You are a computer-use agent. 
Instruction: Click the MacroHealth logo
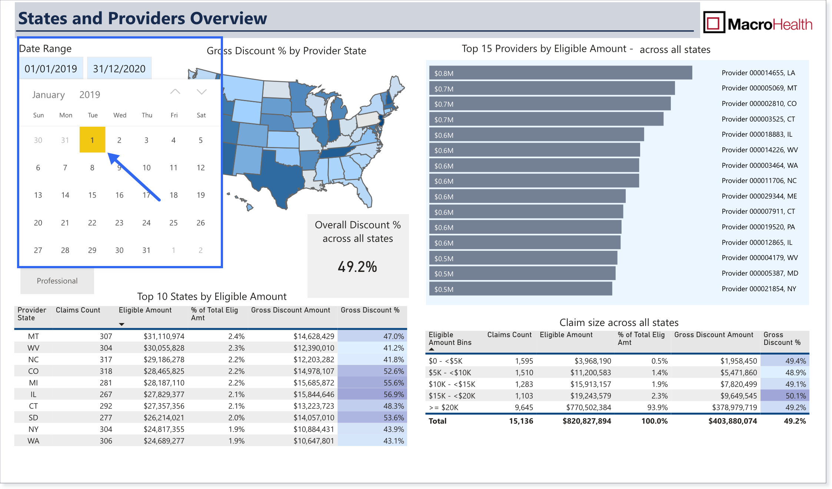click(758, 23)
